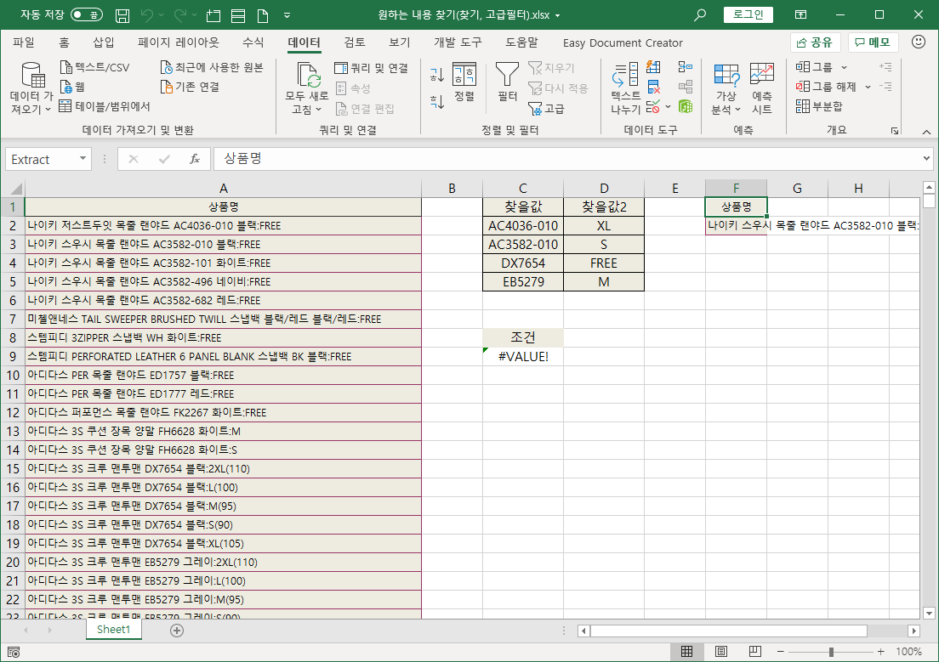Image resolution: width=939 pixels, height=662 pixels.
Task: Open 데이터 가져오기 dropdown
Action: 31,88
